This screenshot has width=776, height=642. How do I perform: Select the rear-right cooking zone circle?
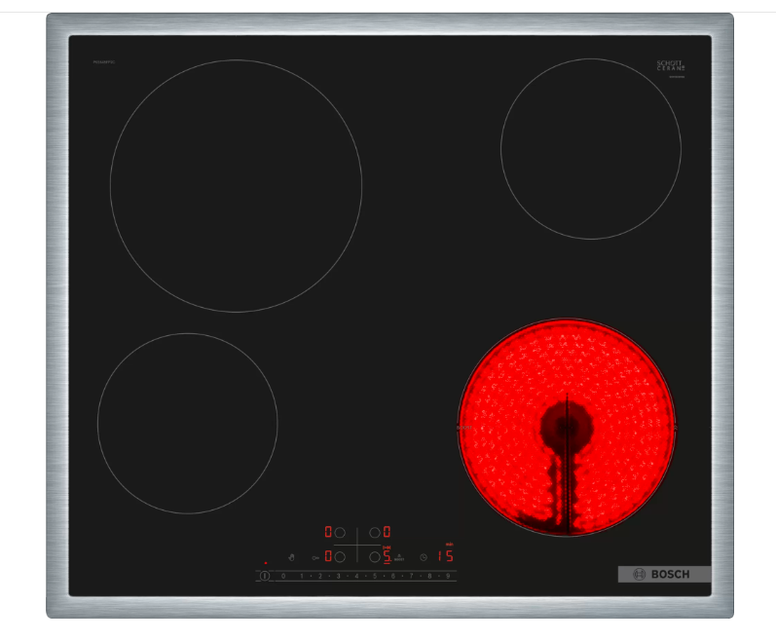click(x=375, y=533)
